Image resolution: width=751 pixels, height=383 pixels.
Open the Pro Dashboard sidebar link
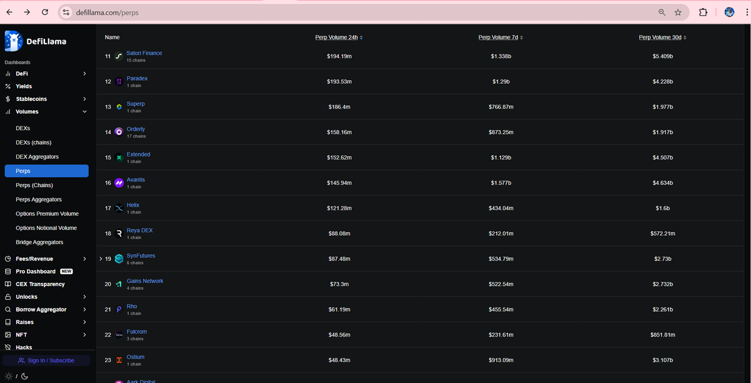36,272
